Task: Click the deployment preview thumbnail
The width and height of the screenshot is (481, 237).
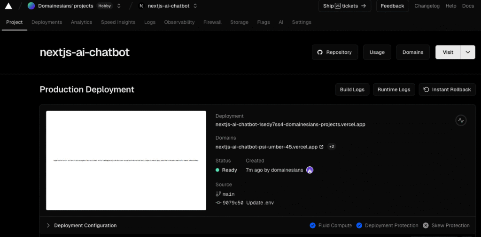Action: [x=126, y=161]
